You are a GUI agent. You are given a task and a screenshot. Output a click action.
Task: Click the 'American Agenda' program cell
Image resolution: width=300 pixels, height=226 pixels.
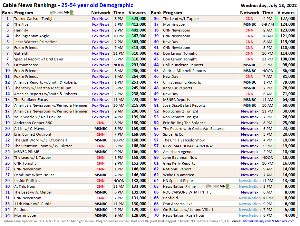coord(200,152)
